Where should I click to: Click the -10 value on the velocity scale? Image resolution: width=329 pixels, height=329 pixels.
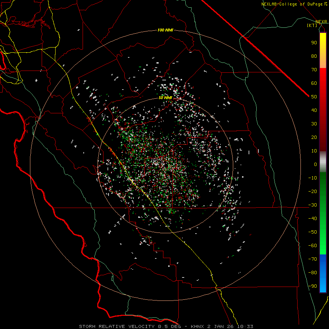point(313,178)
